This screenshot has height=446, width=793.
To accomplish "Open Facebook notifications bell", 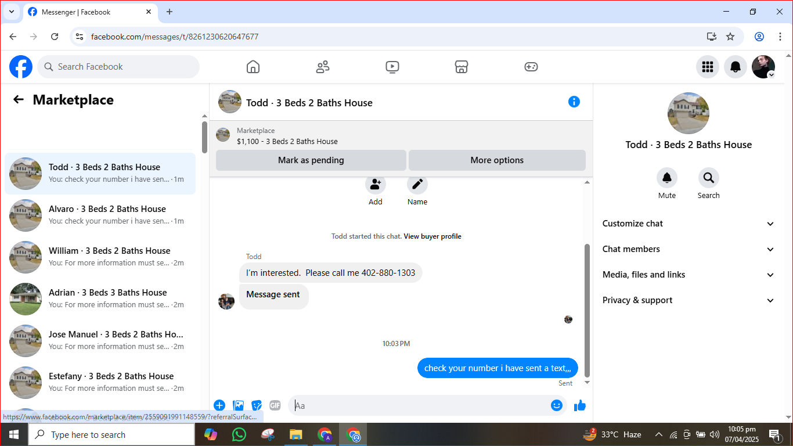I will click(736, 67).
